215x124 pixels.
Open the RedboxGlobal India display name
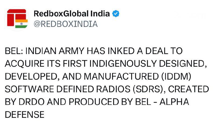pos(72,13)
